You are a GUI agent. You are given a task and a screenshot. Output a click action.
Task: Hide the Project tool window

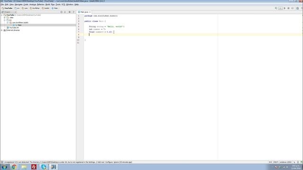click(74, 12)
